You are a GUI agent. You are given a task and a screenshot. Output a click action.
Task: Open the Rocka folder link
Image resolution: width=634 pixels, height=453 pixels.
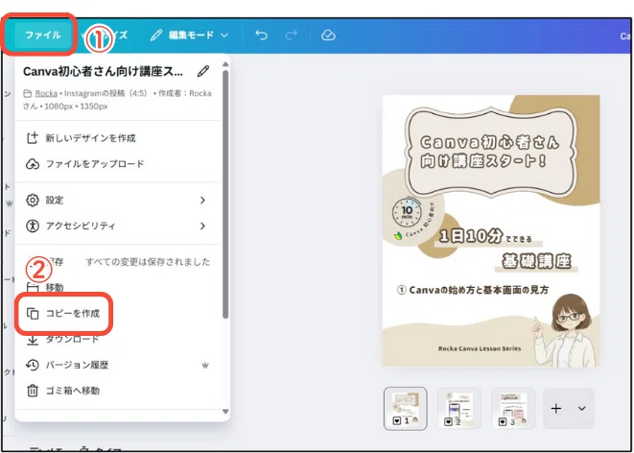click(x=46, y=93)
